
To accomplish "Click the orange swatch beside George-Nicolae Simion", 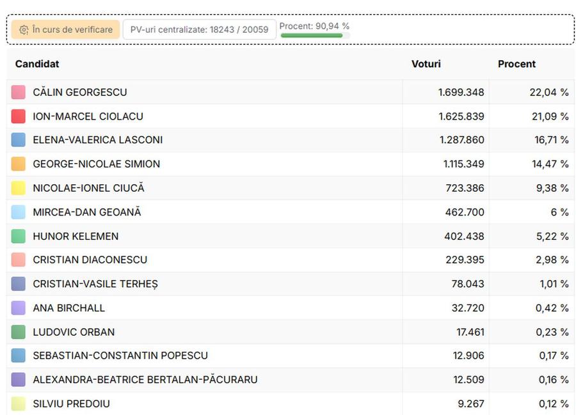I will [x=19, y=164].
